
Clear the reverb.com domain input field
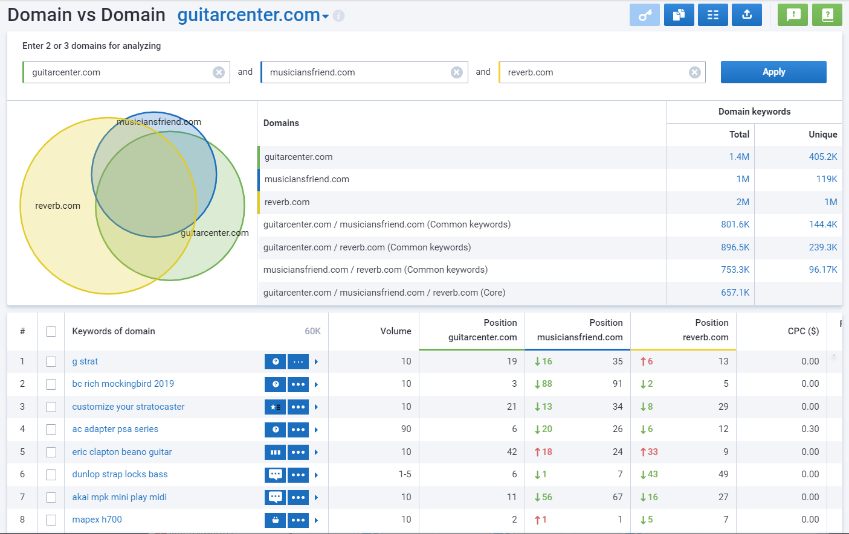point(695,72)
